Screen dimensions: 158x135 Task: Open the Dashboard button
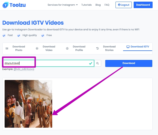[143, 5]
